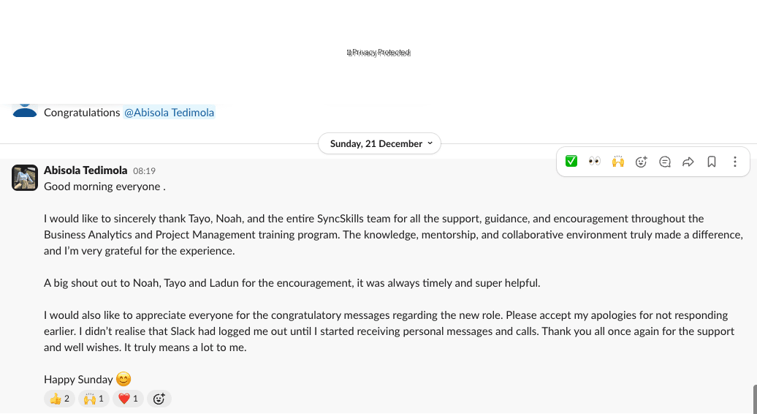React with the green checkmark emoji

point(571,162)
